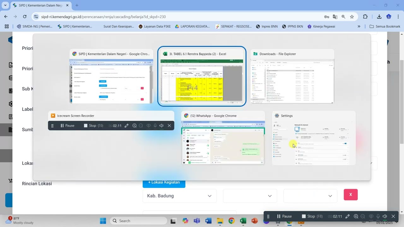Screen dimensions: 404x227
Task: Toggle speaker in Icecream thumbnail bar
Action: pos(161,125)
